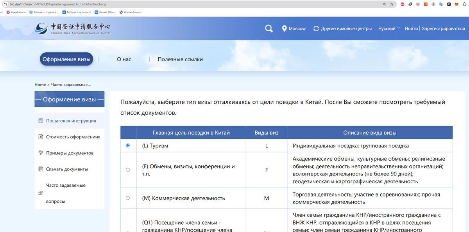469x232 pixels.
Task: Open the MetaMask fox extension icon
Action: [456, 4]
